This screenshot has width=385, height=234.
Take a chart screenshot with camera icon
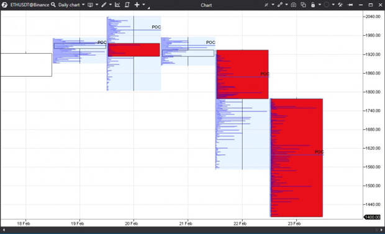click(x=294, y=5)
